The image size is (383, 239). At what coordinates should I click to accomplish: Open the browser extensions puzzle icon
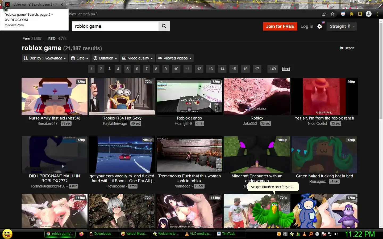pos(352,14)
